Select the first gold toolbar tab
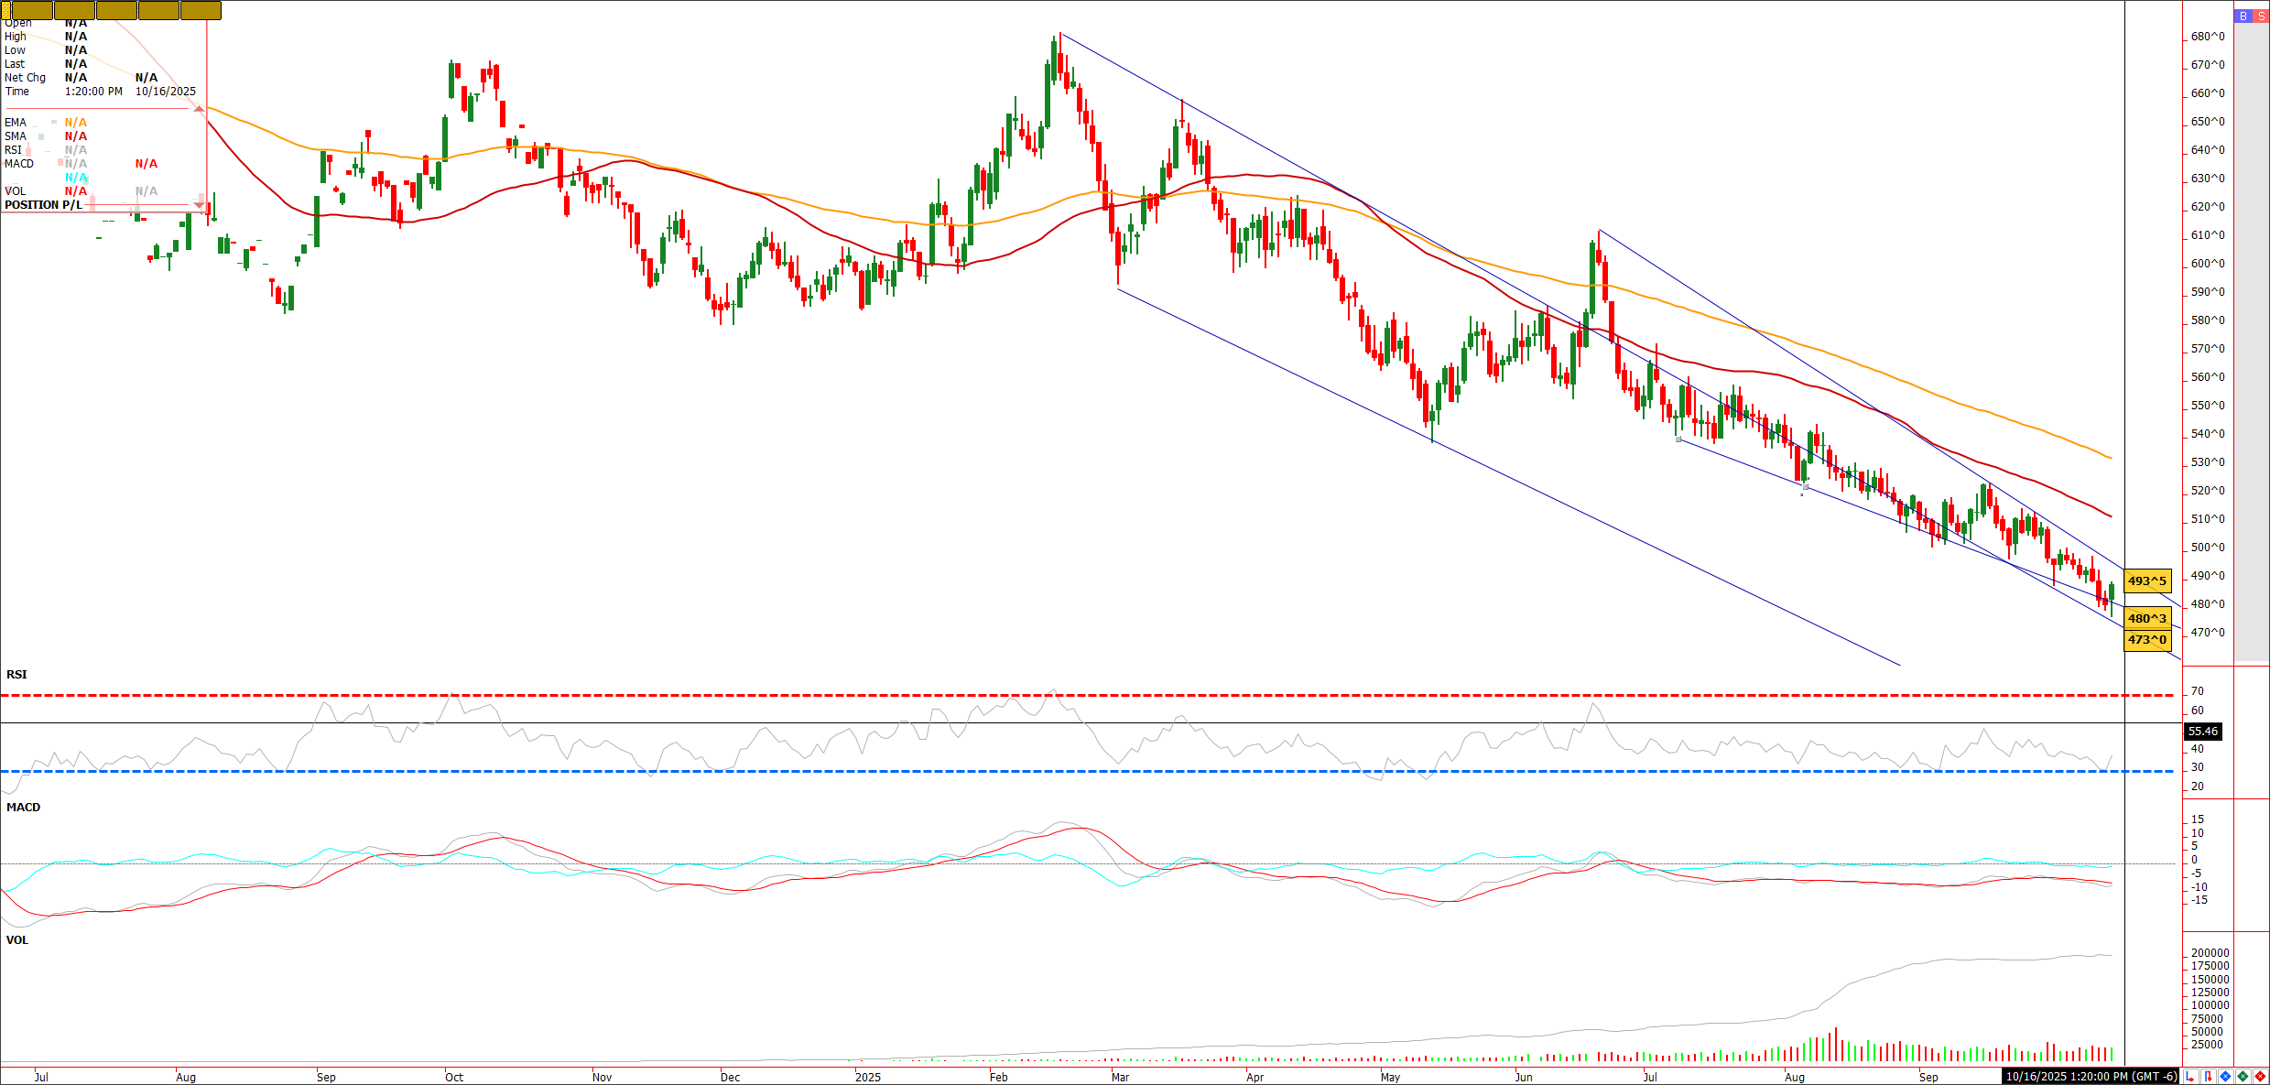Screen dimensions: 2270x1085 32,10
